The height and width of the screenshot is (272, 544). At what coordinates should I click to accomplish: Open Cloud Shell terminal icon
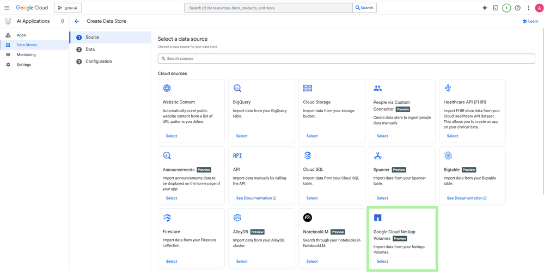pyautogui.click(x=496, y=8)
